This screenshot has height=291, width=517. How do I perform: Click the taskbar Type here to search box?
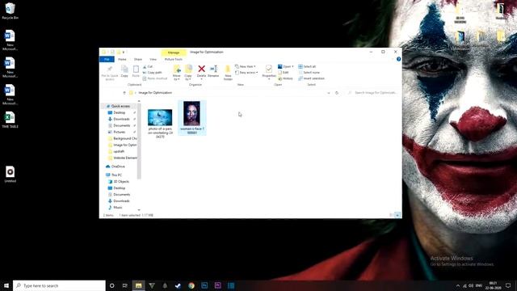click(59, 285)
